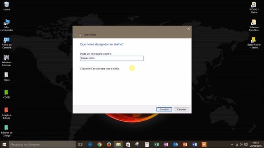
Task: Click the app icon between Store and Calculator
Action: 137,144
